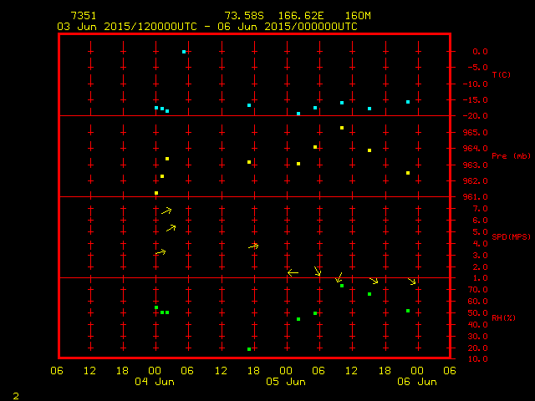535x401 pixels.
Task: Click the rightmost yellow wind arrow
Action: (411, 282)
